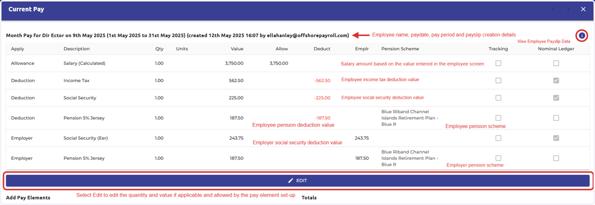Tick Nominal Ledger checkbox for Employer Pension 5% Jersey row
The width and height of the screenshot is (595, 205).
coord(556,158)
